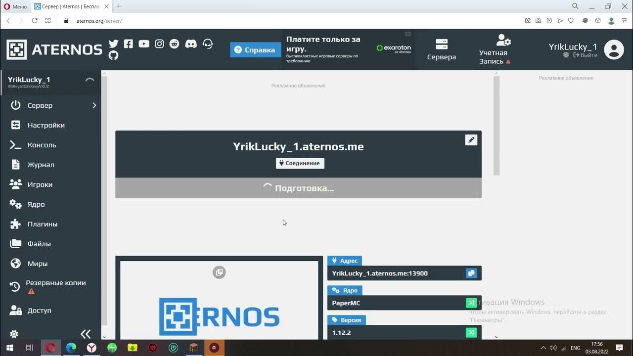Open new browser tab plus button
The width and height of the screenshot is (633, 356).
pyautogui.click(x=119, y=6)
